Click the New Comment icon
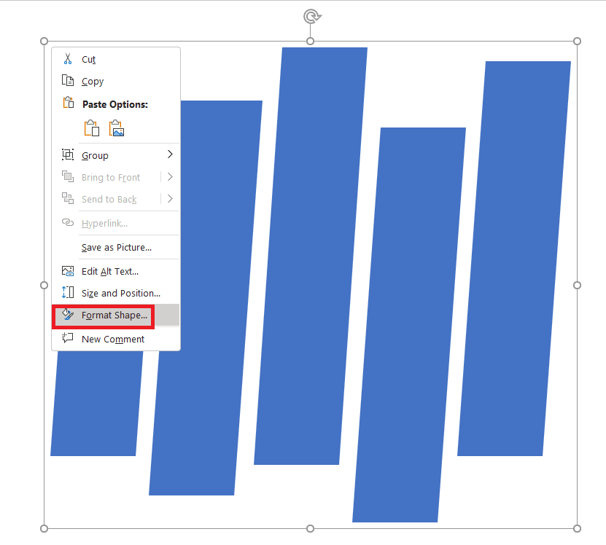Screen dimensions: 606x545 tap(68, 338)
